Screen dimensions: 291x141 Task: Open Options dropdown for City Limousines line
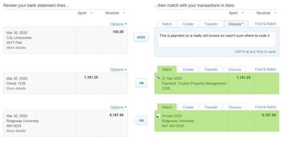pos(118,24)
